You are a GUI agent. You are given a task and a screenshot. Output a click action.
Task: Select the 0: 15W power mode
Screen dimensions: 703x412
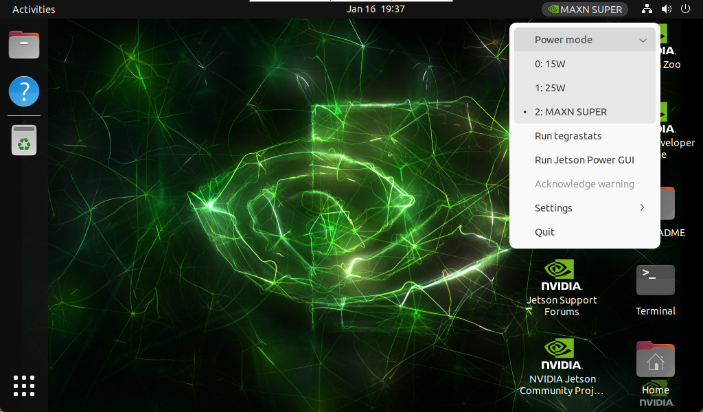click(585, 64)
